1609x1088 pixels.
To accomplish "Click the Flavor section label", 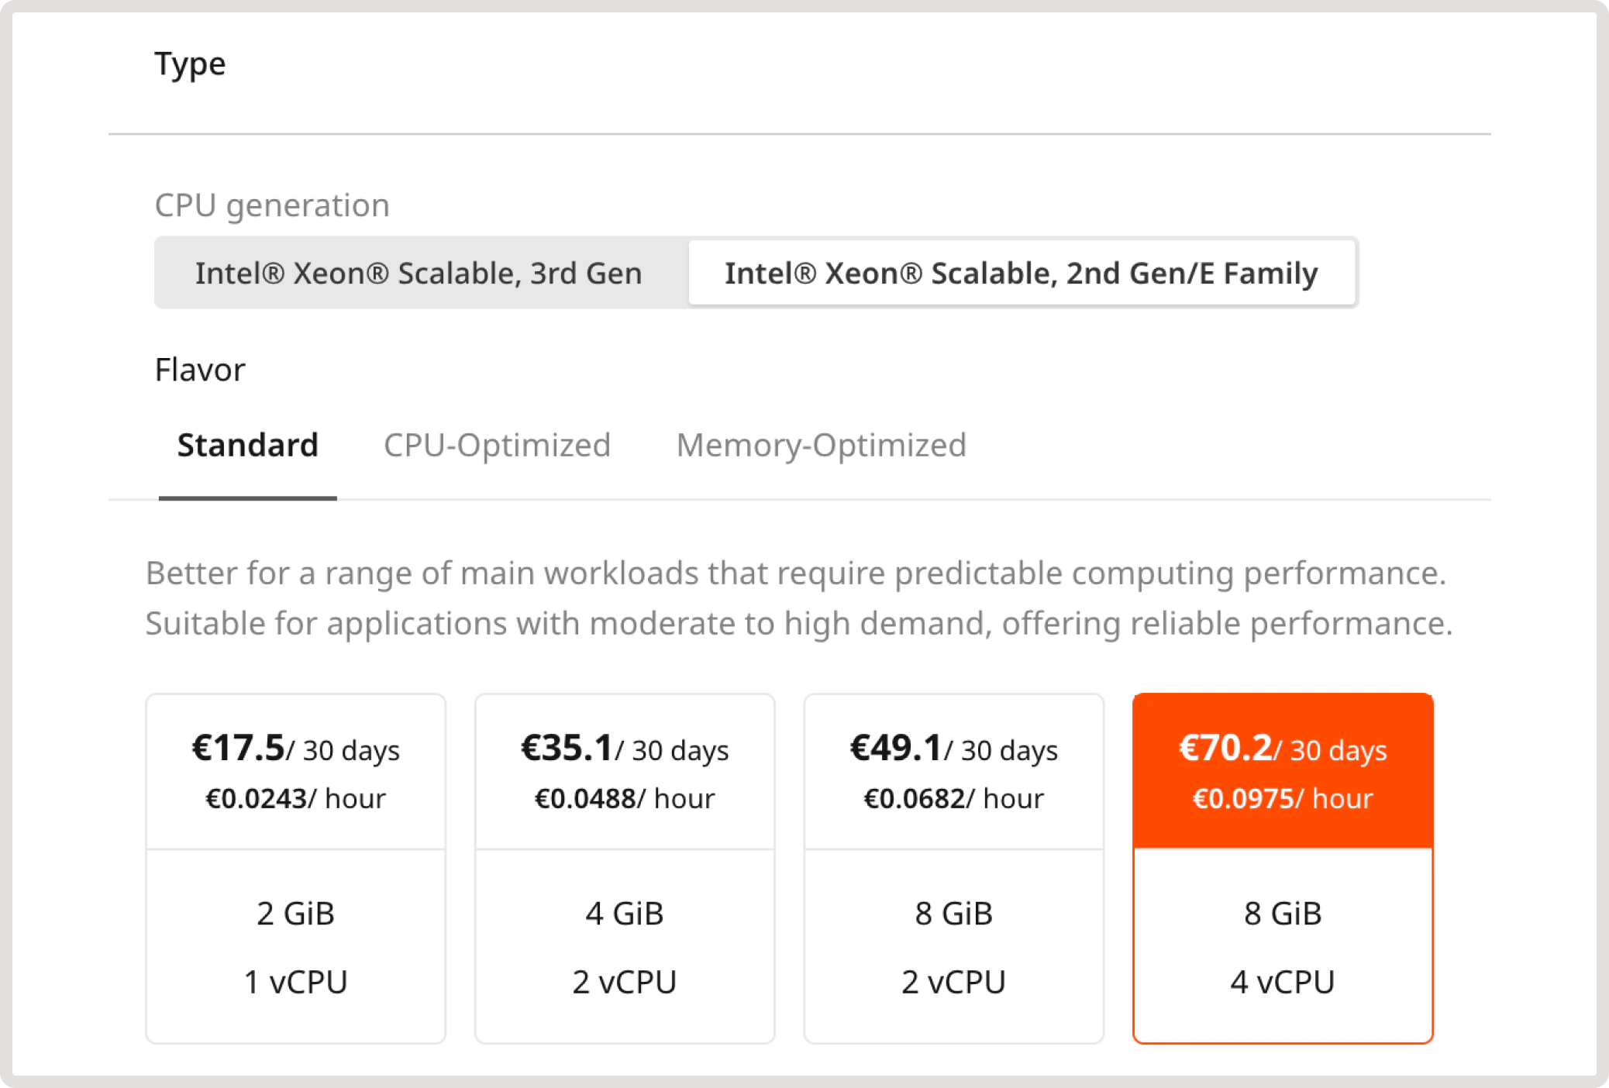I will 200,370.
